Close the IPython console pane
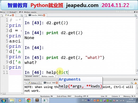This screenshot has width=138, height=103. pos(137,12)
